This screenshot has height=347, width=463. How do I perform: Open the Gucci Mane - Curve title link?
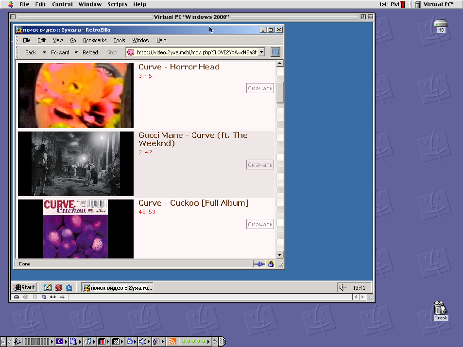click(193, 139)
